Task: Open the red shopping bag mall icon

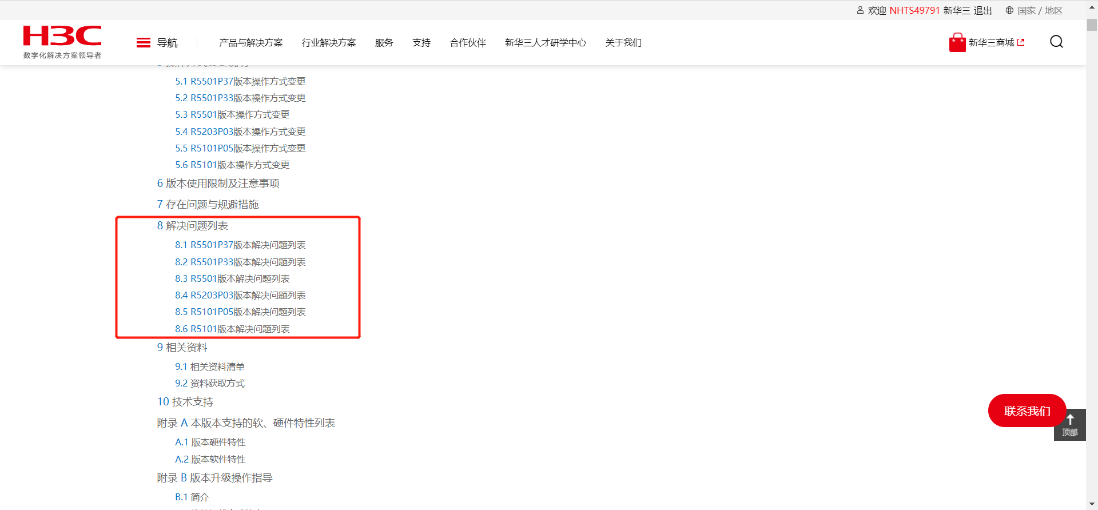Action: (957, 42)
